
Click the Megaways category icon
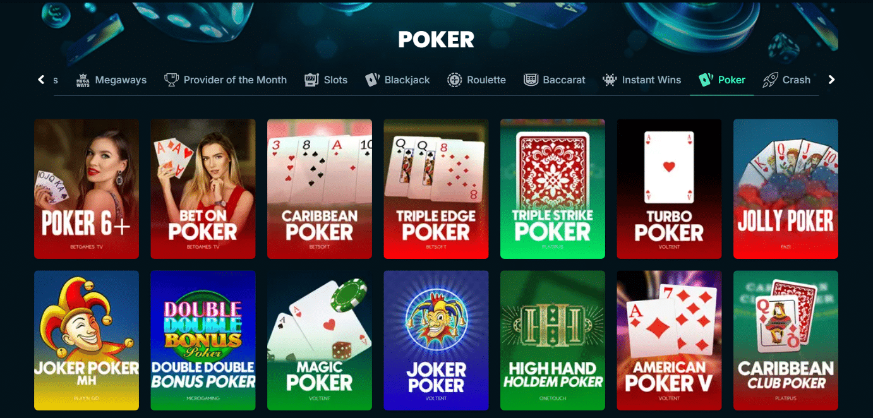coord(83,80)
